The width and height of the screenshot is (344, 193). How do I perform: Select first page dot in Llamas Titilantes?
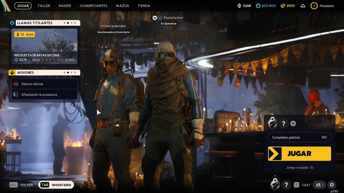click(x=68, y=23)
